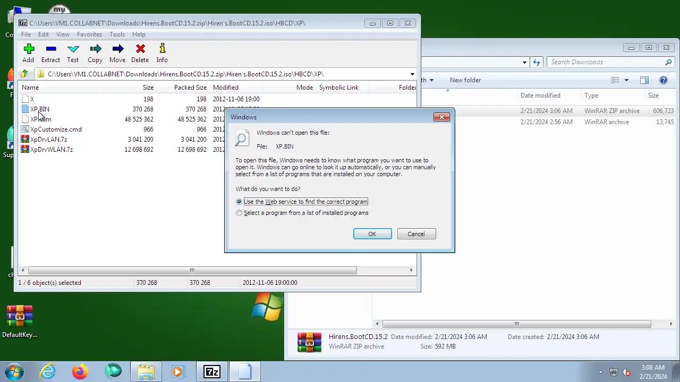Image resolution: width=680 pixels, height=382 pixels.
Task: Choose Select a program from installed list
Action: (x=302, y=213)
